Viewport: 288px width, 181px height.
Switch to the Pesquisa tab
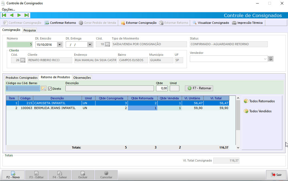coord(29,30)
